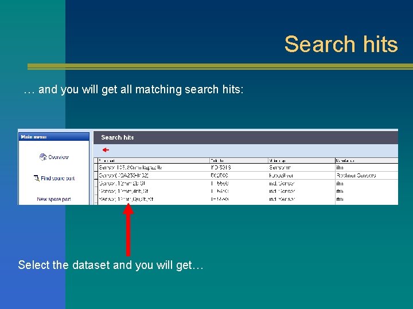Sort by the manufacturer column header

(x=367, y=161)
